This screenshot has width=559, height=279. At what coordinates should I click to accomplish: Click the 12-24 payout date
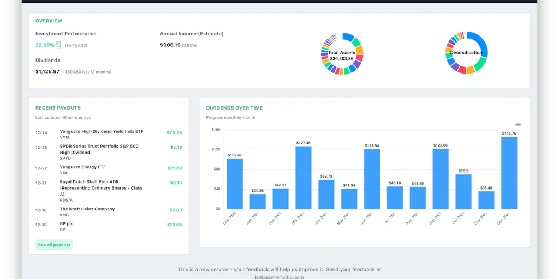coord(41,132)
